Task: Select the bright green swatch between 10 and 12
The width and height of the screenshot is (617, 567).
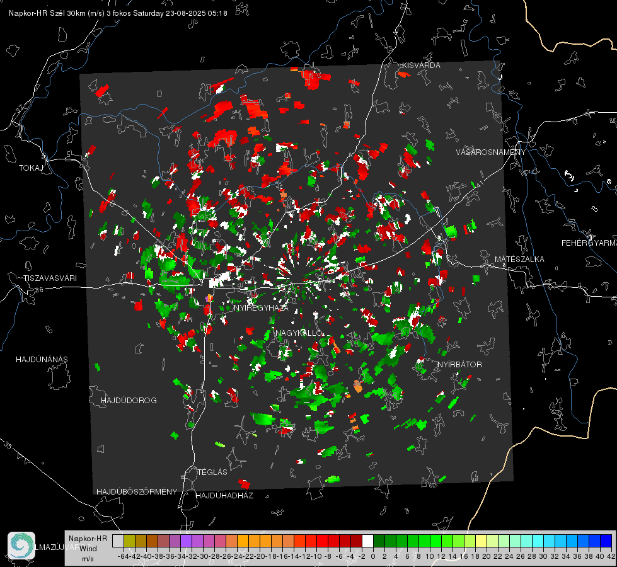Action: pyautogui.click(x=436, y=541)
